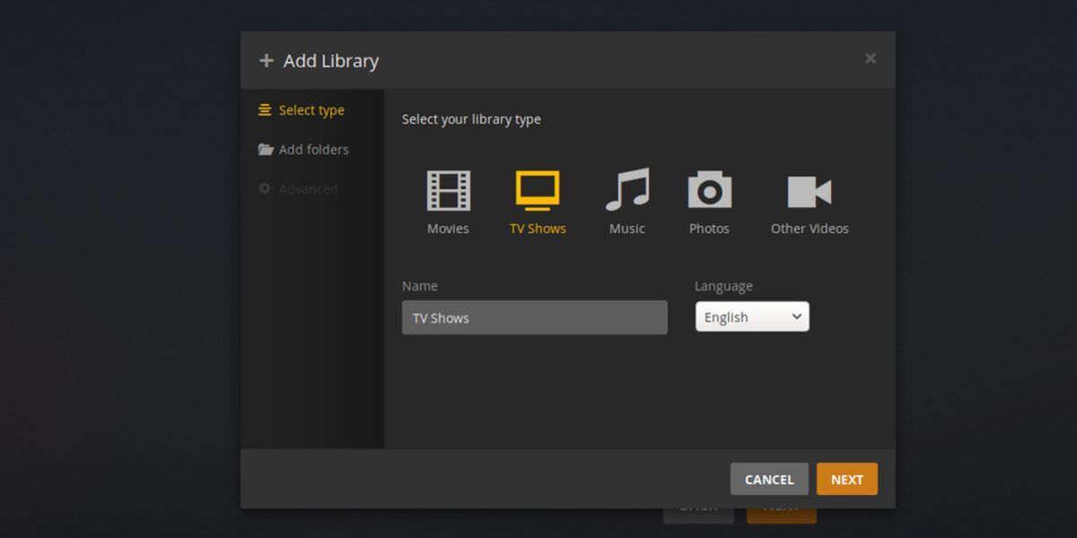
Task: Click the plus icon next to Add Library
Action: (266, 61)
